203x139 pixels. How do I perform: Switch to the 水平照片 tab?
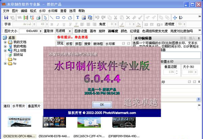pos(19,106)
